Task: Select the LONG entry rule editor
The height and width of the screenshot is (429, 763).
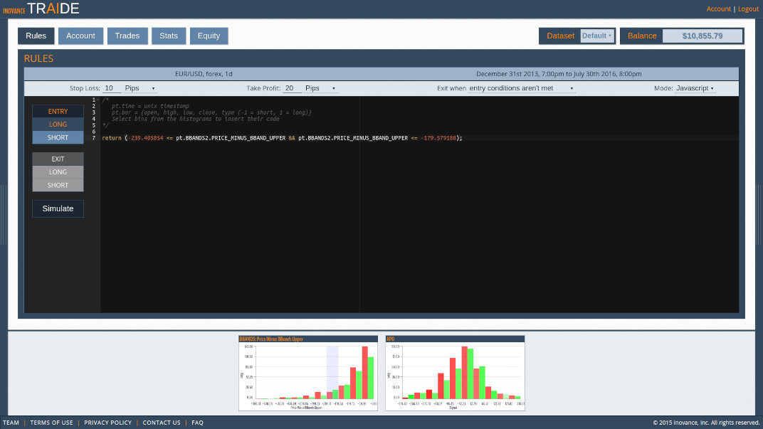Action: 58,124
